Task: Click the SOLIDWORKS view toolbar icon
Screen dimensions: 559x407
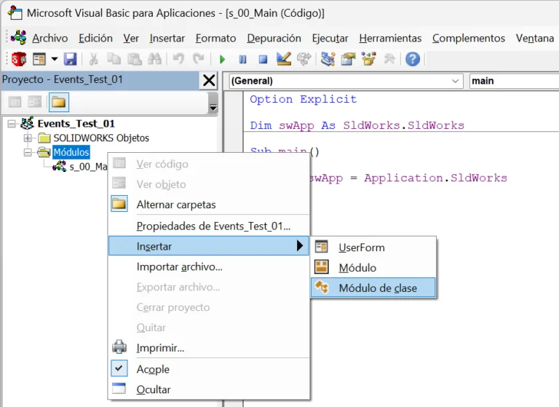Action: 18,59
